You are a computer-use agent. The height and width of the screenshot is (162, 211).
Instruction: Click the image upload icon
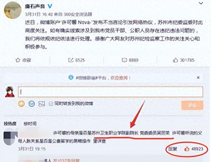click(x=42, y=104)
